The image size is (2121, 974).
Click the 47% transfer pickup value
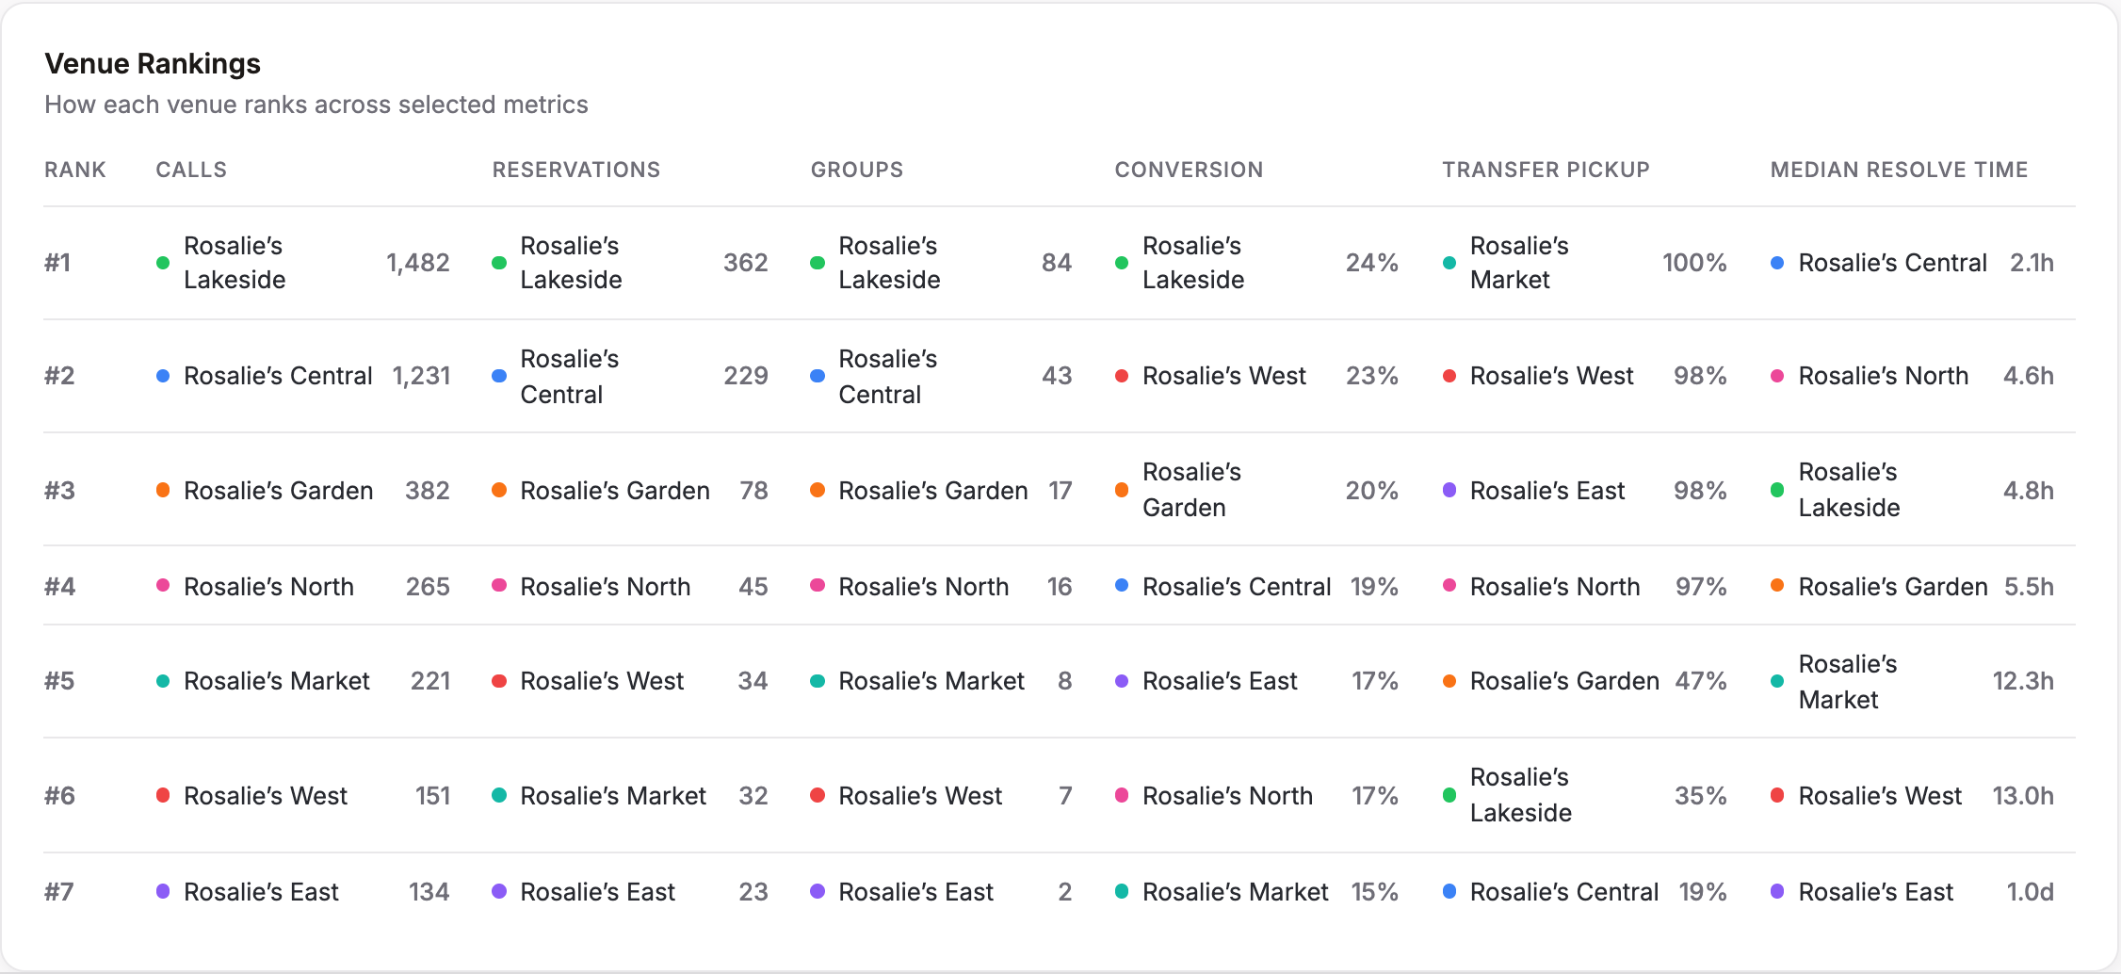click(1701, 681)
